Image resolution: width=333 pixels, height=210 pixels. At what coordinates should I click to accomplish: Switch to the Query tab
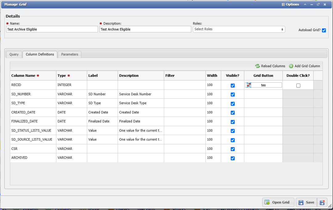click(14, 54)
